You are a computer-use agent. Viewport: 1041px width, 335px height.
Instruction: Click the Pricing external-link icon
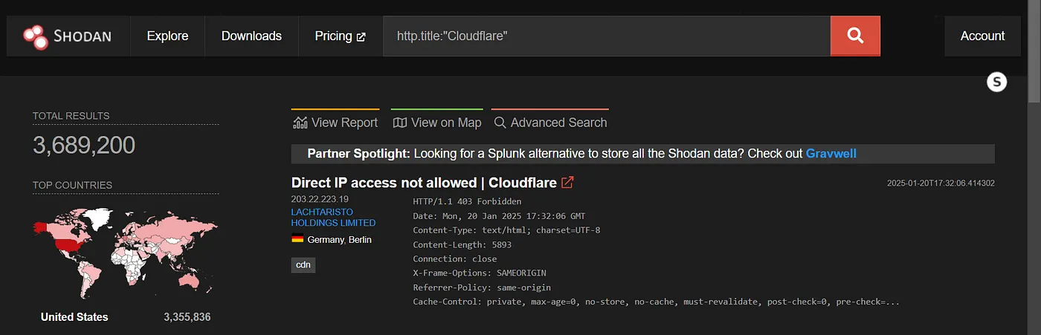361,36
